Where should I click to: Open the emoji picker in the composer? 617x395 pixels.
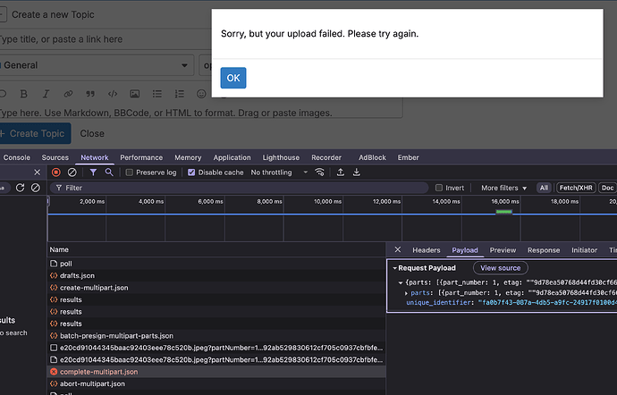pos(201,94)
